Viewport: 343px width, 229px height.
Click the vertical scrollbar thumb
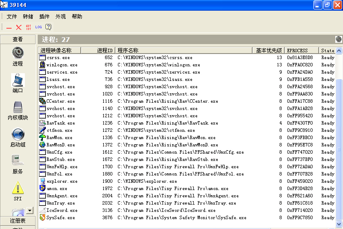pos(339,149)
